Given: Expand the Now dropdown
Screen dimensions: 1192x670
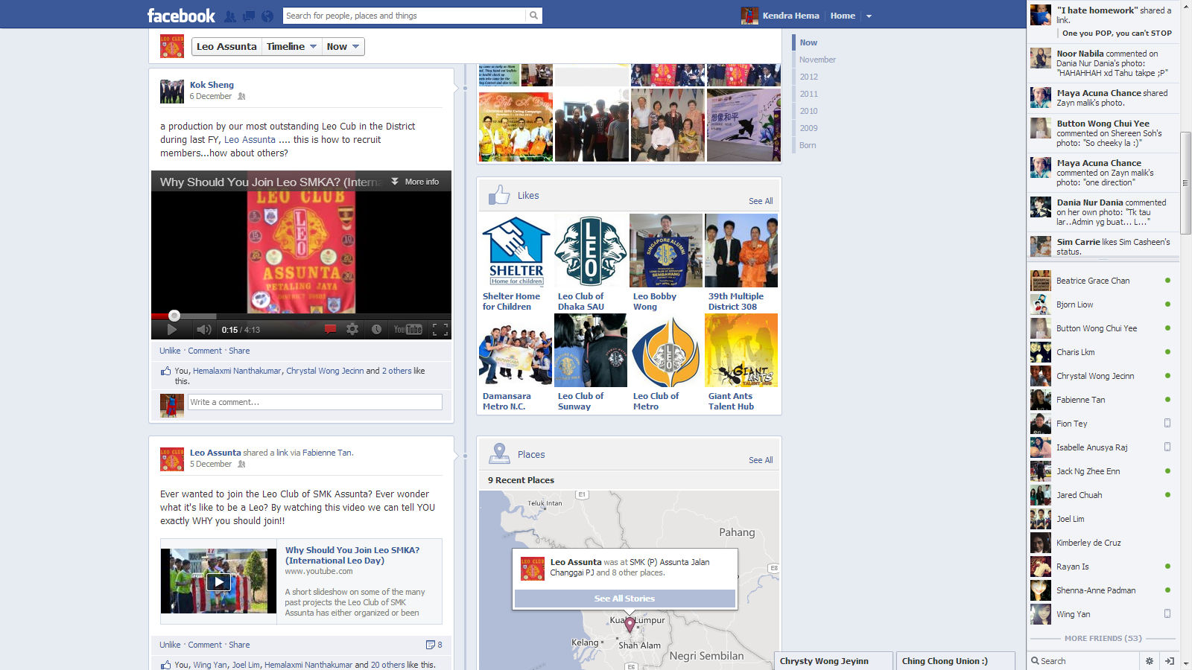Looking at the screenshot, I should pyautogui.click(x=343, y=46).
